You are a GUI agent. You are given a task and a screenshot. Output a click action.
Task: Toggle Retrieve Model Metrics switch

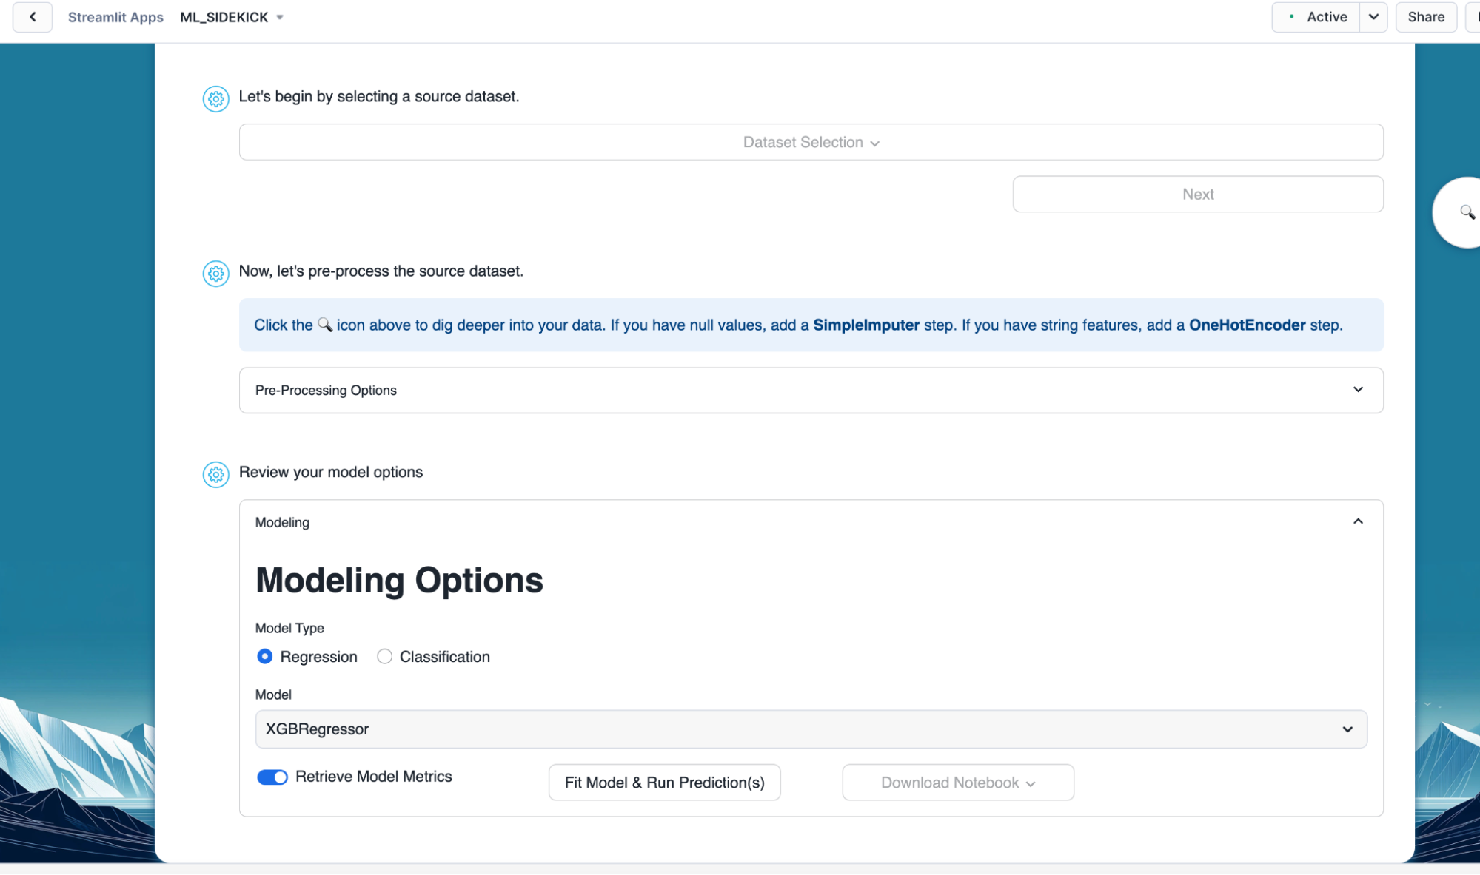[272, 777]
